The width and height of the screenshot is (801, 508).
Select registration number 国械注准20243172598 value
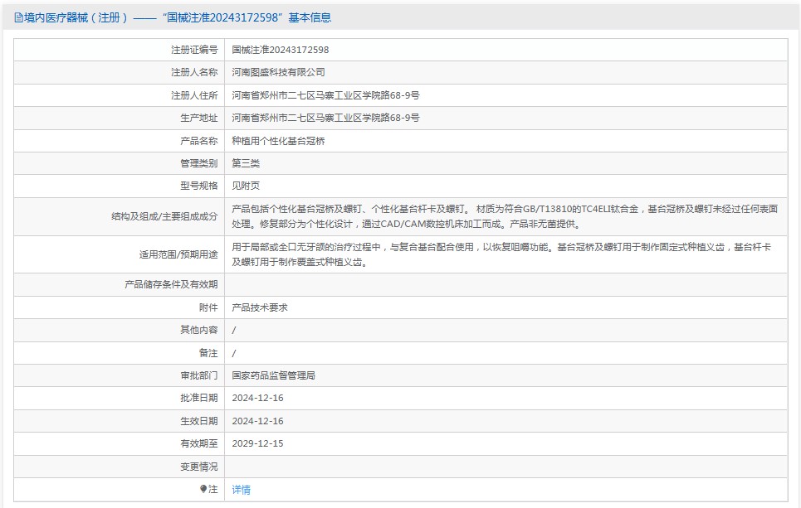click(x=281, y=50)
